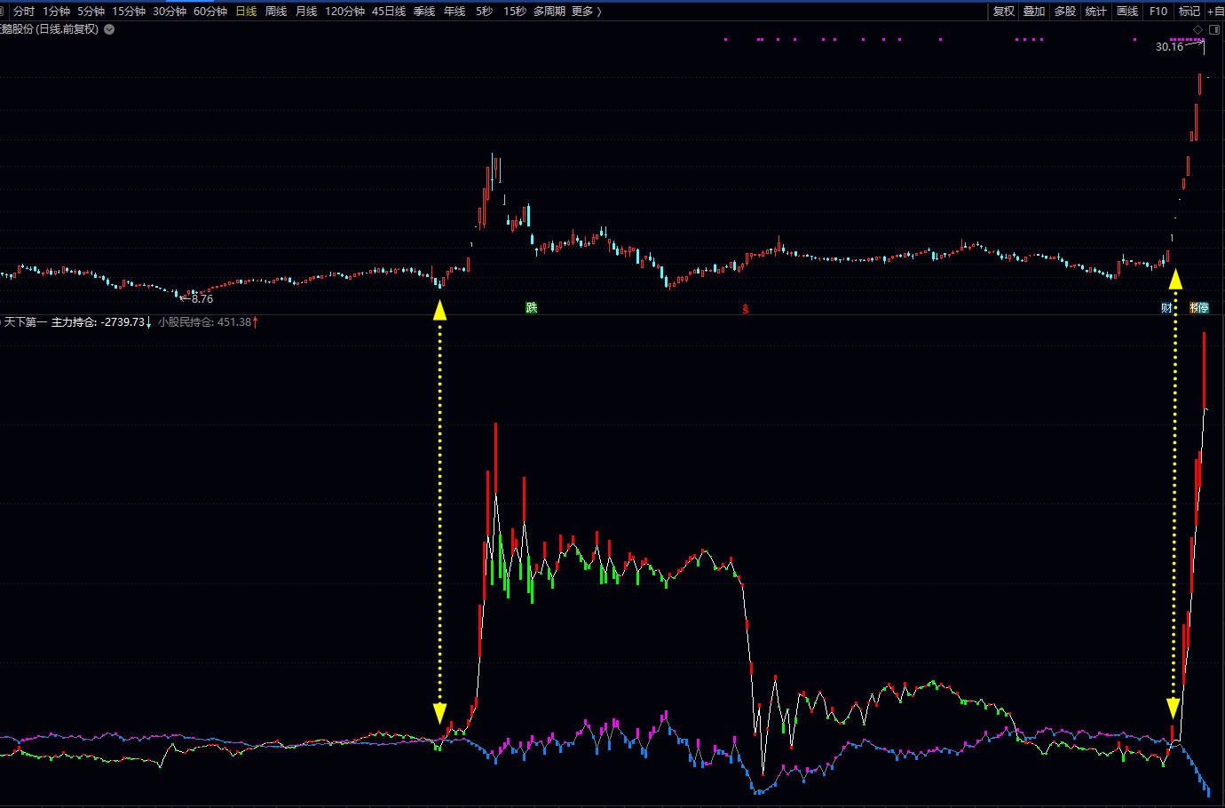Switch to 分时 intraday view
The image size is (1225, 808).
24,12
